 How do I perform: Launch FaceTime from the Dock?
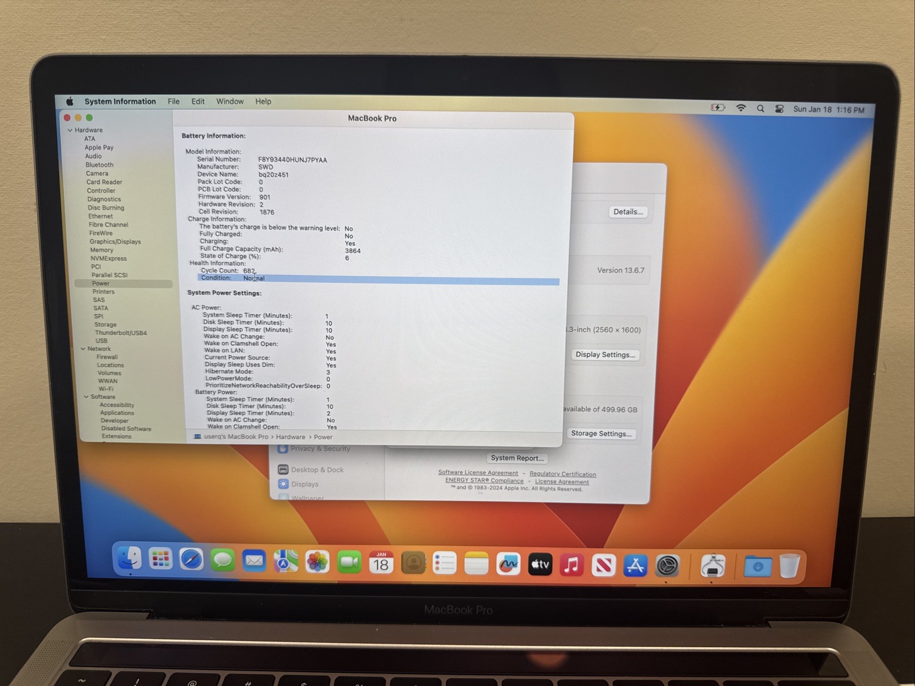point(349,563)
